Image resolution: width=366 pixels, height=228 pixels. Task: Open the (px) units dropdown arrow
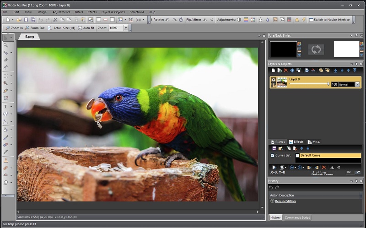point(143,20)
